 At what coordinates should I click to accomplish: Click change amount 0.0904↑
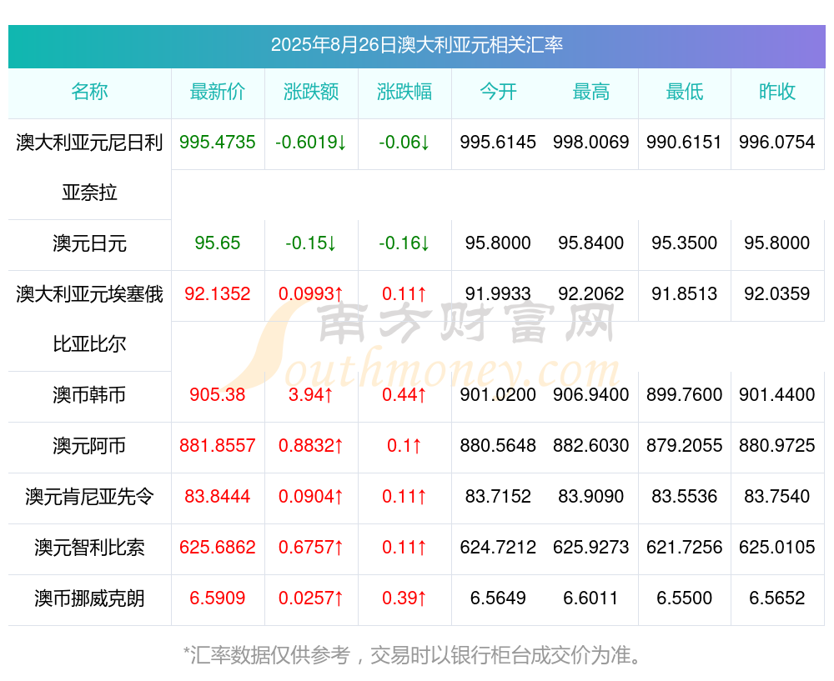point(311,497)
